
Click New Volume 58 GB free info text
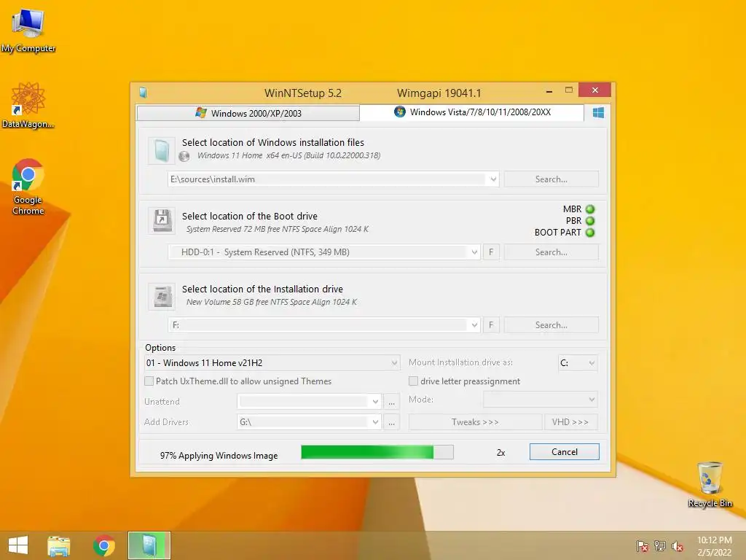(x=271, y=302)
